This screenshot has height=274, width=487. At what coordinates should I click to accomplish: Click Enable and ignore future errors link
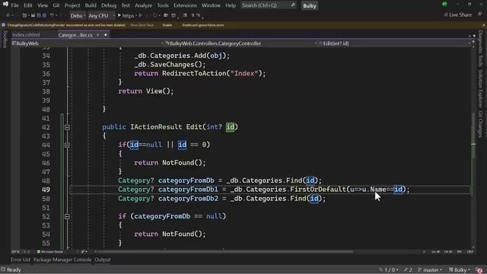(x=203, y=25)
